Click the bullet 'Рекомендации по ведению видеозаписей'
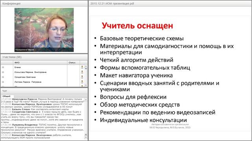Viewport: 252px width, 141px height. 157,112
